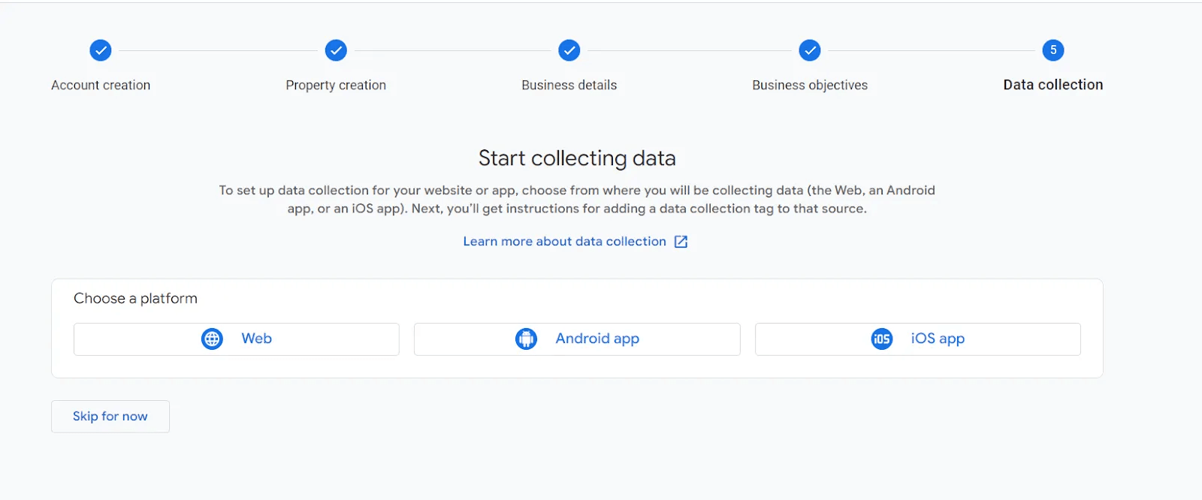Click the paragraph starting 'To set up data collection'

pos(577,200)
